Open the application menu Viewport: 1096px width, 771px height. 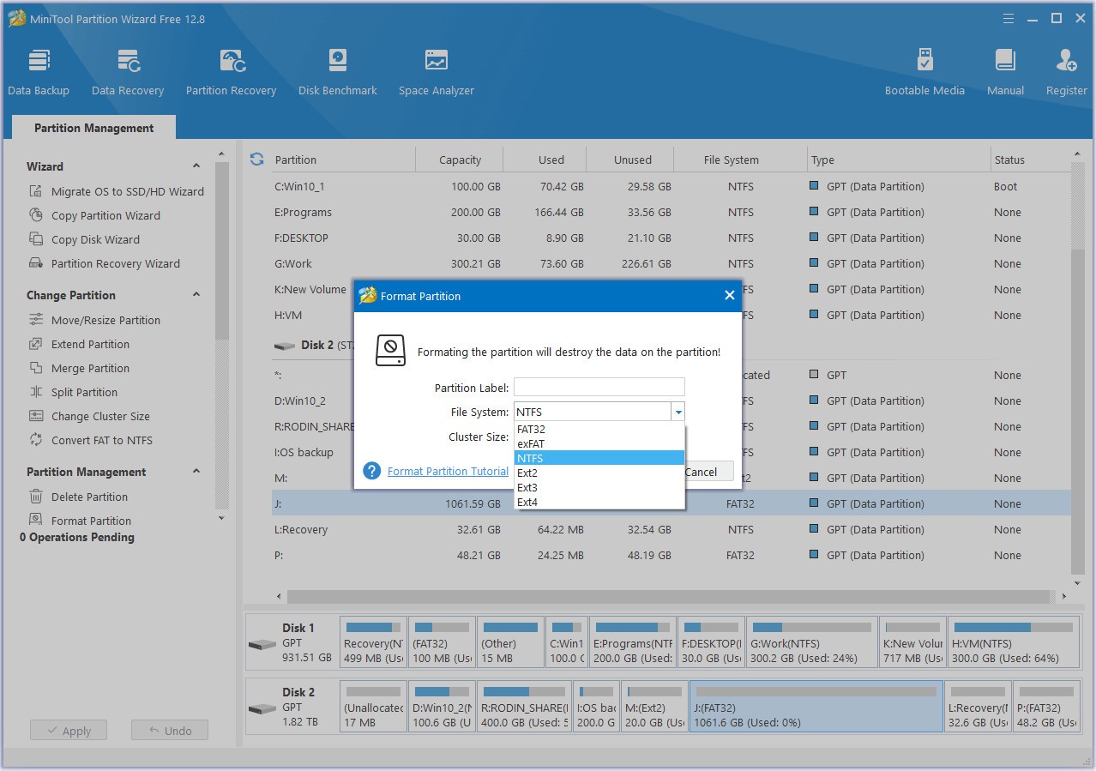[1009, 17]
